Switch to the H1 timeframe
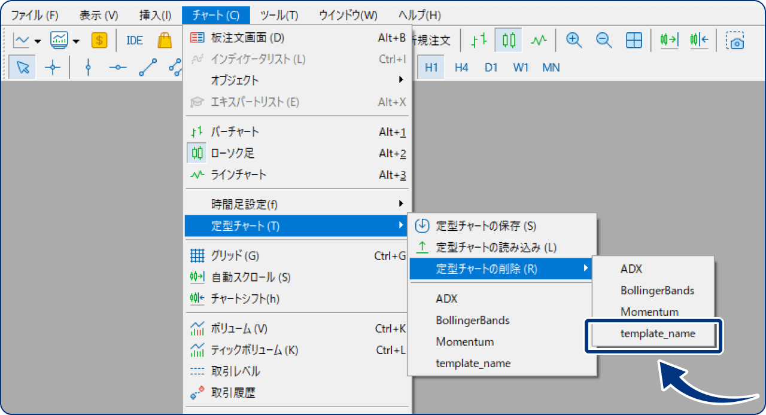Viewport: 766px width, 415px height. coord(431,68)
